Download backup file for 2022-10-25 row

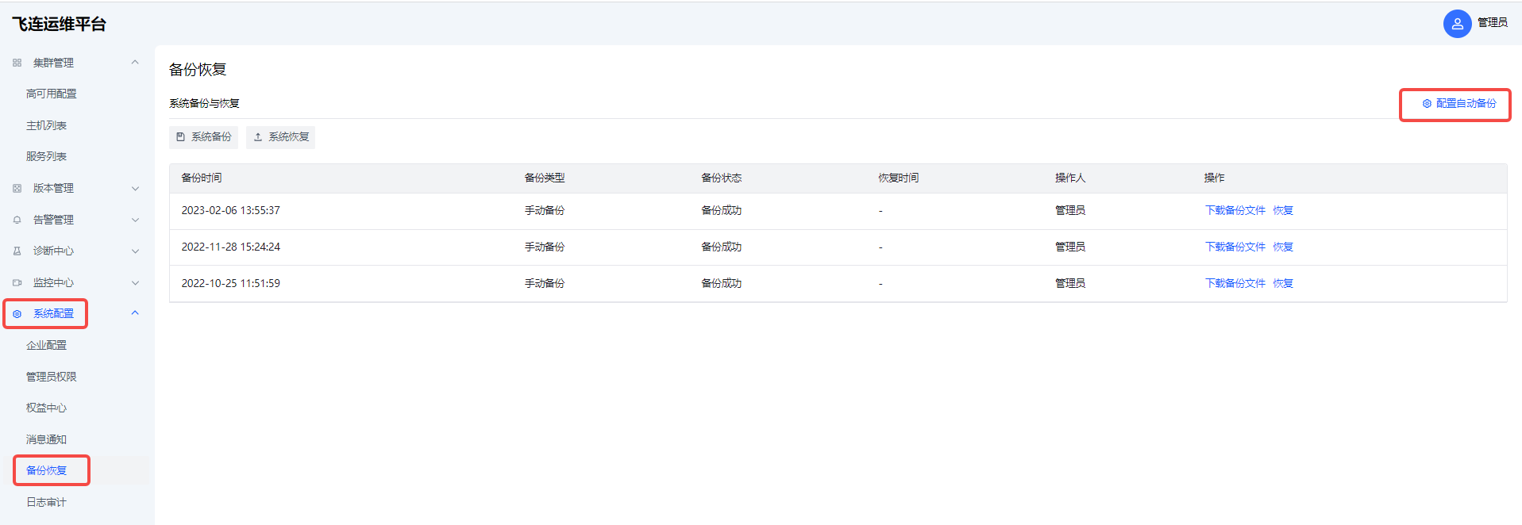(1235, 283)
